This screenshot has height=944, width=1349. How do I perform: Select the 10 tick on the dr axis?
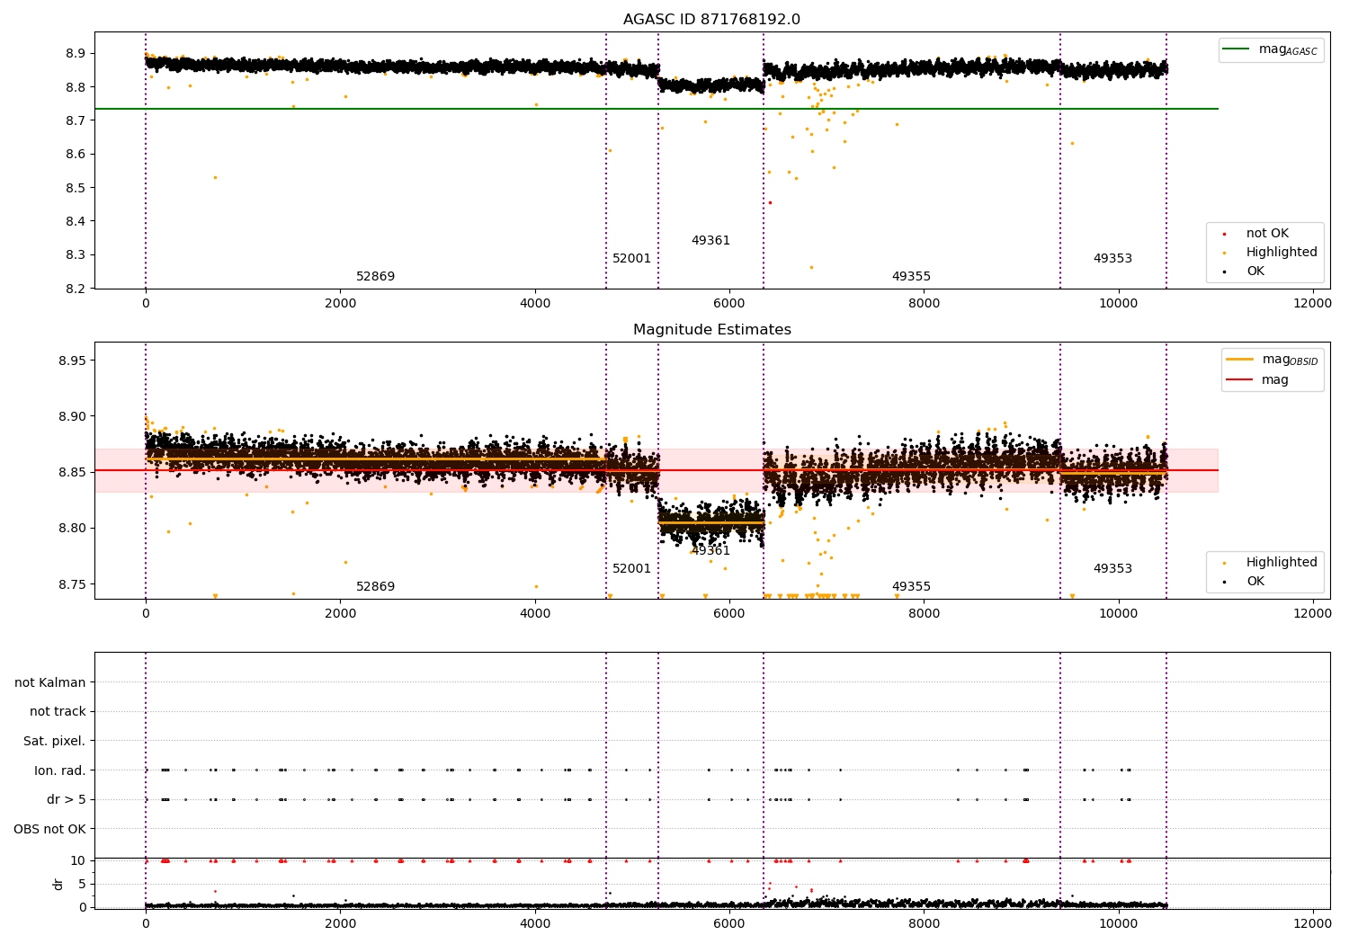78,860
